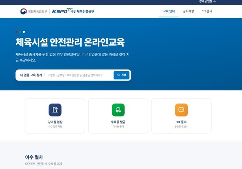Click the 체육시설 안전관리 온라인교육 heading
The height and width of the screenshot is (169, 242).
coord(70,42)
